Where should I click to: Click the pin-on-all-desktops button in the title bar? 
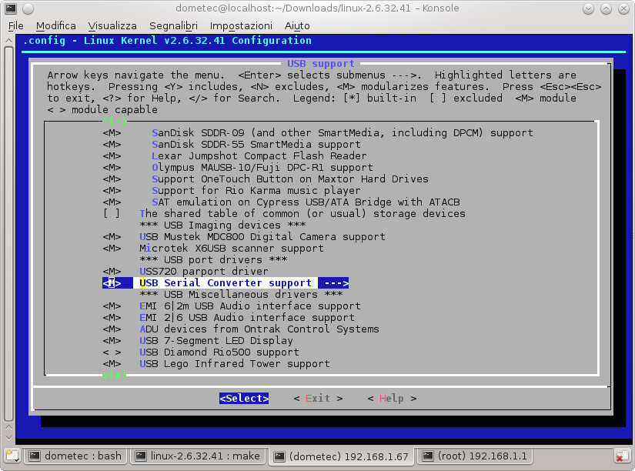pos(24,8)
